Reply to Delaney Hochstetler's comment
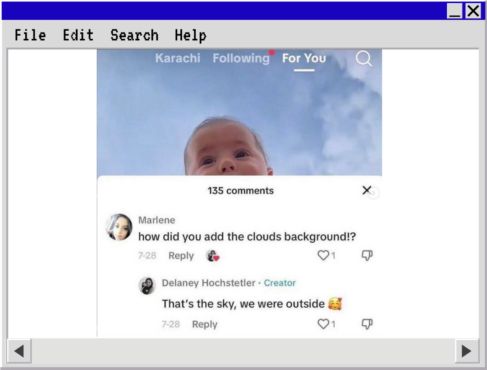 [205, 324]
